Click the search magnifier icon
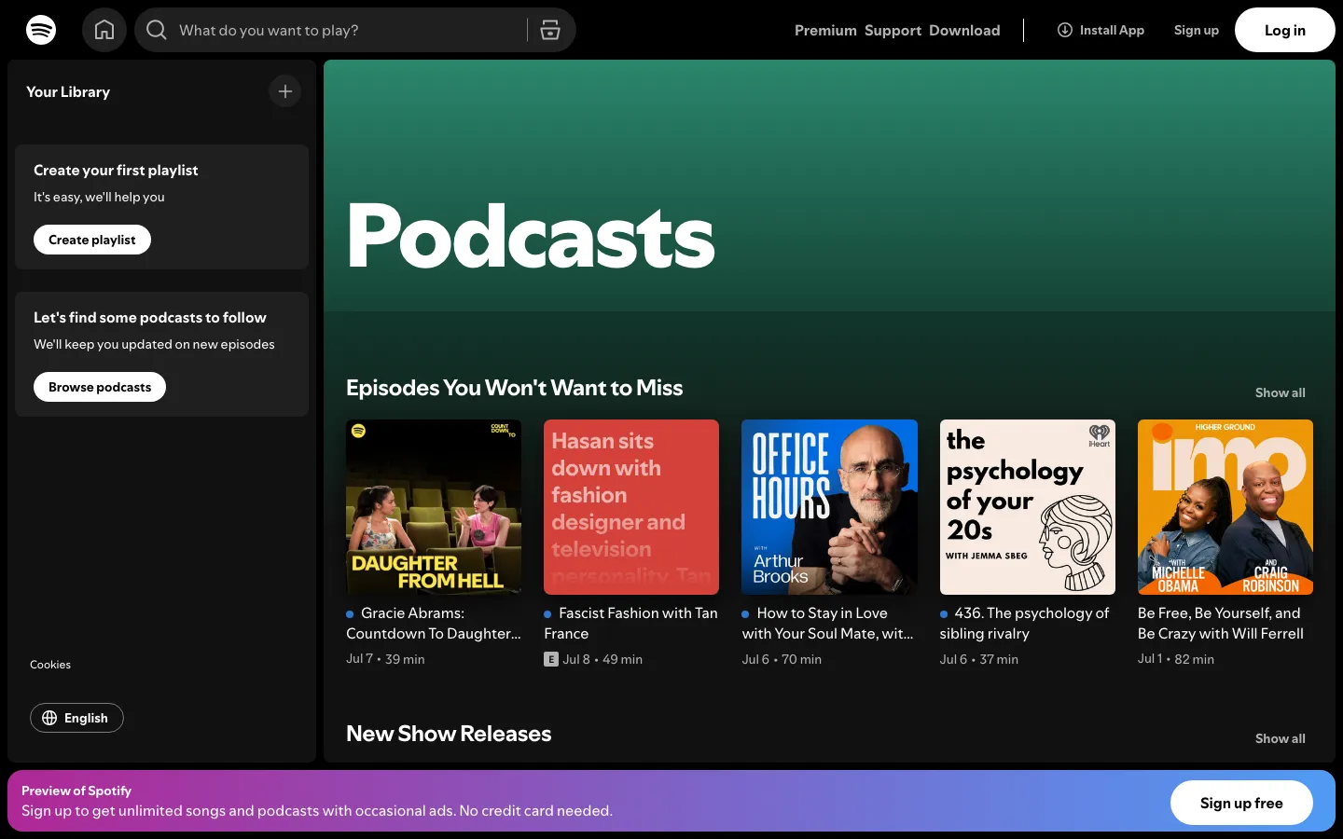The width and height of the screenshot is (1343, 839). pos(157,30)
